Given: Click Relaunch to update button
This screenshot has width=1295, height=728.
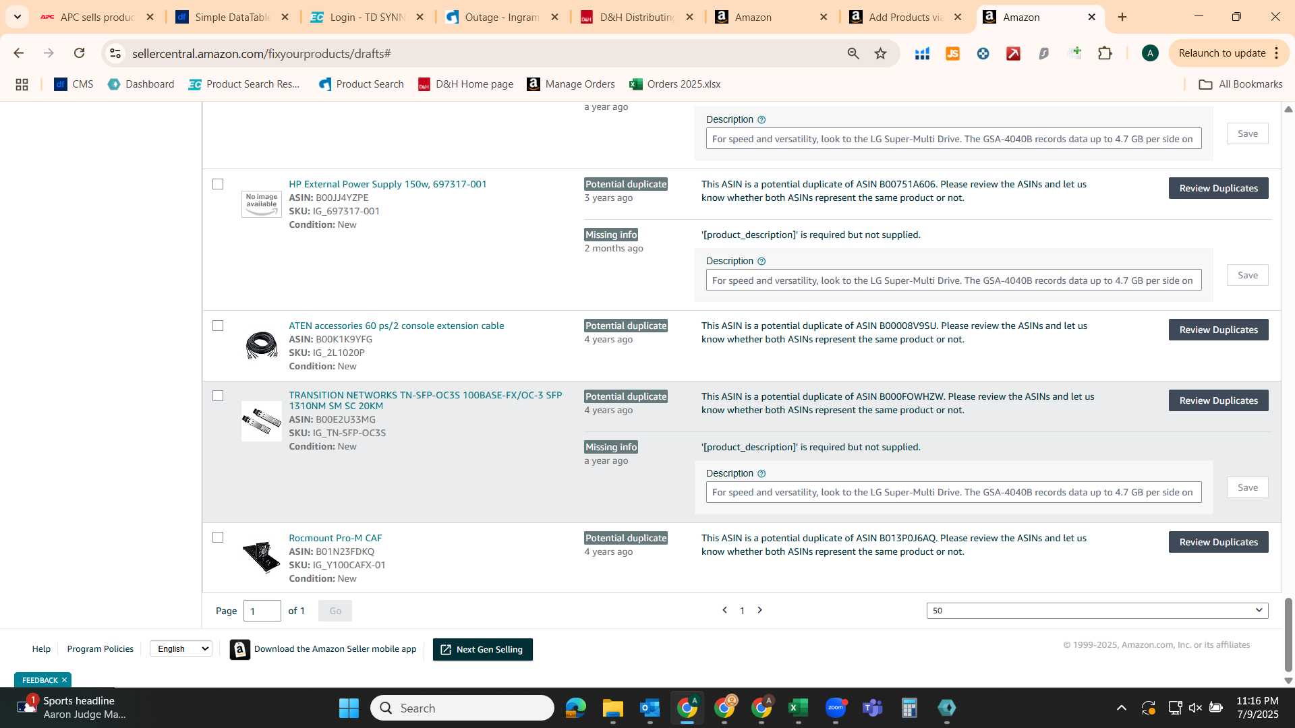Looking at the screenshot, I should coord(1221,53).
